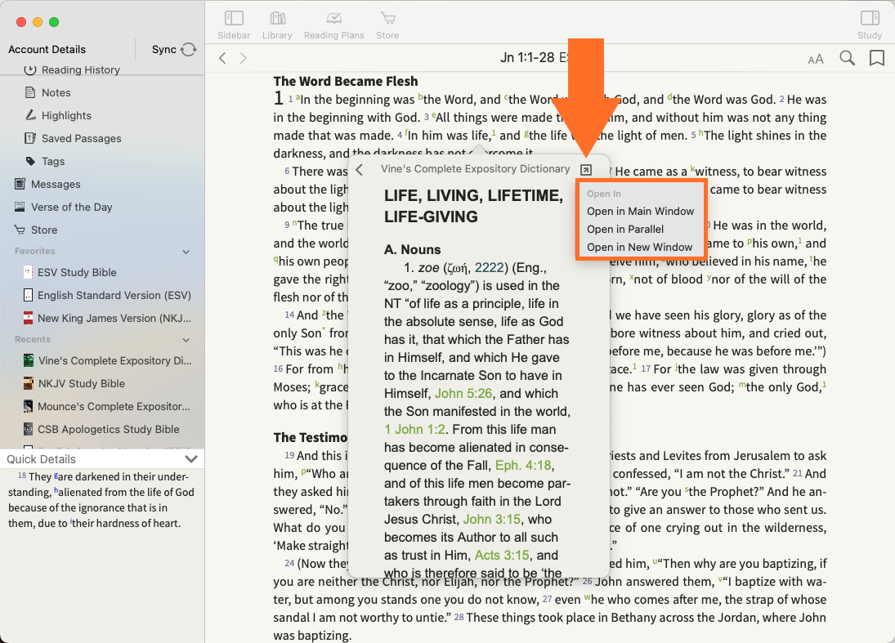Click the search magnifier icon
The height and width of the screenshot is (643, 895).
(x=847, y=58)
